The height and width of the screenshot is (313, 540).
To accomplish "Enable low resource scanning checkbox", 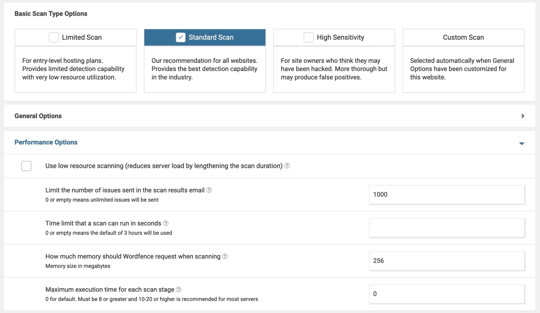I will pyautogui.click(x=26, y=165).
